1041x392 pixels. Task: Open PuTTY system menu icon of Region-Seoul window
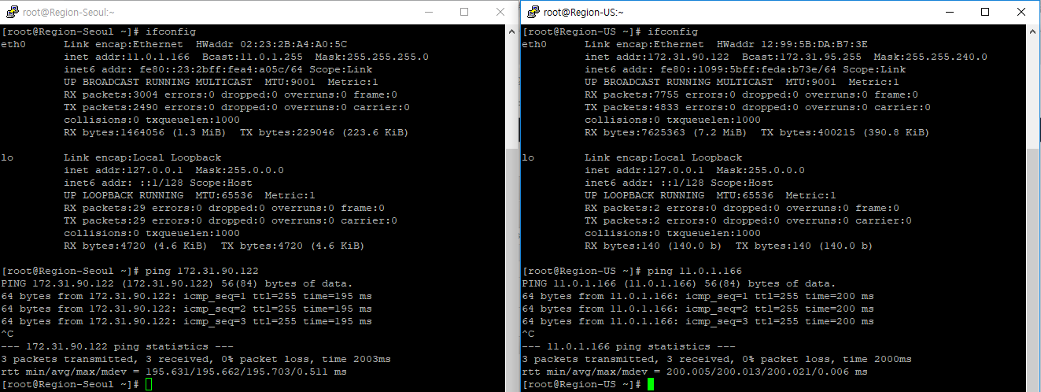(x=12, y=12)
